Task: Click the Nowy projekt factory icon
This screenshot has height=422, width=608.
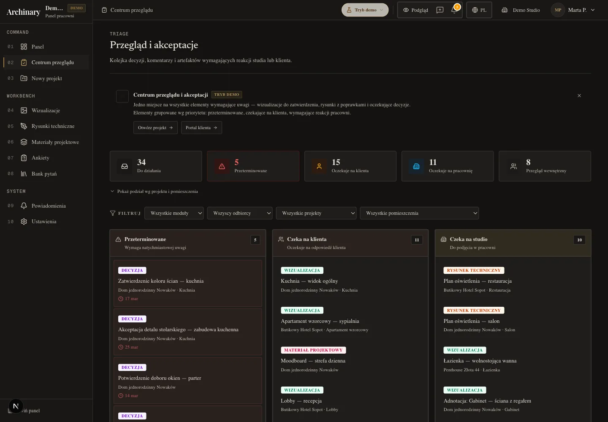Action: point(24,78)
